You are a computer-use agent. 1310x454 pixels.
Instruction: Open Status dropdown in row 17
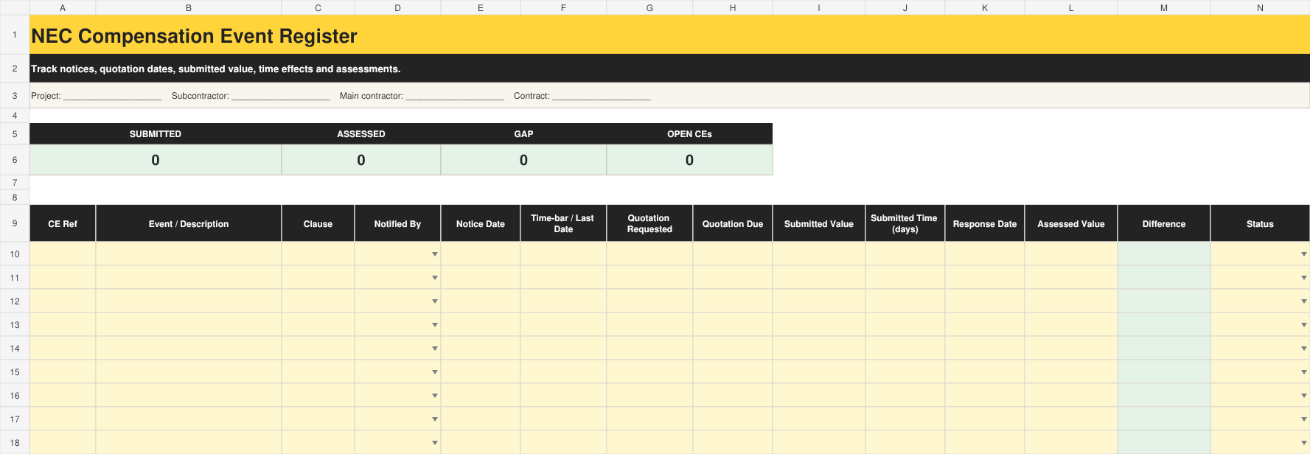coord(1303,419)
